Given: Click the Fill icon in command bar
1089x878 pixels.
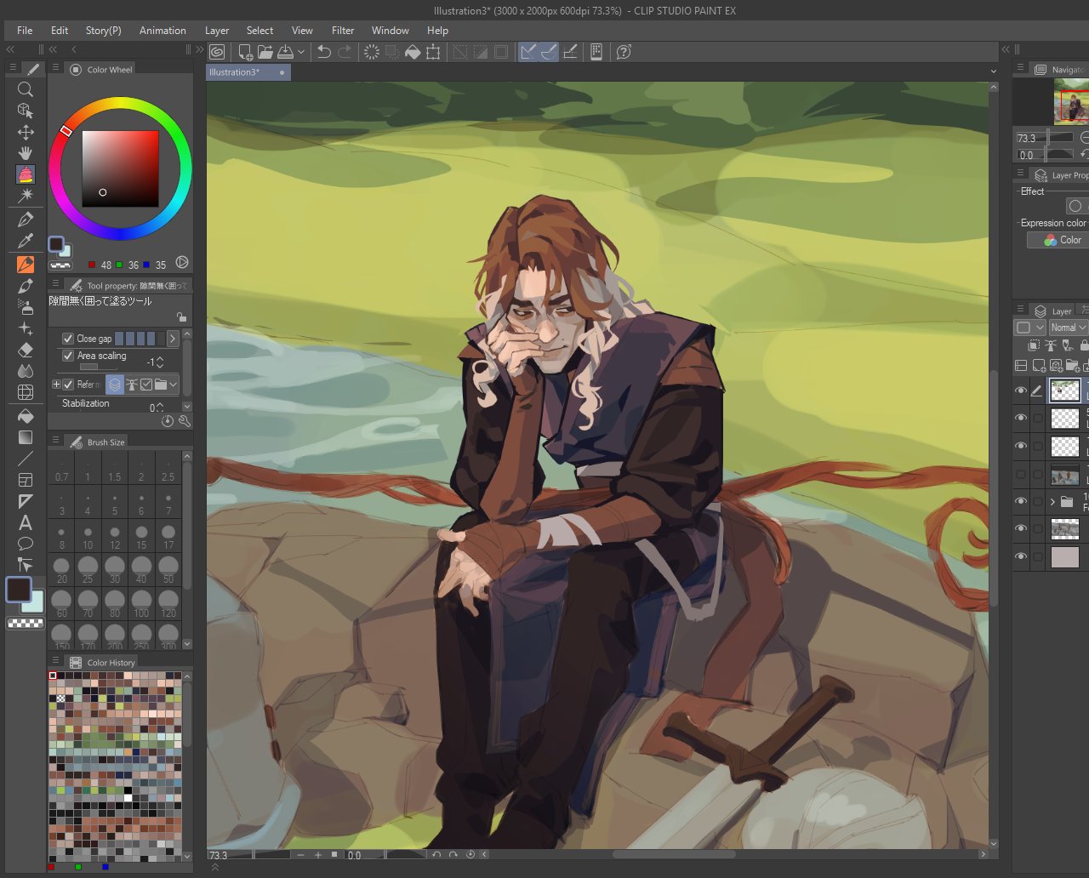Looking at the screenshot, I should pos(413,52).
